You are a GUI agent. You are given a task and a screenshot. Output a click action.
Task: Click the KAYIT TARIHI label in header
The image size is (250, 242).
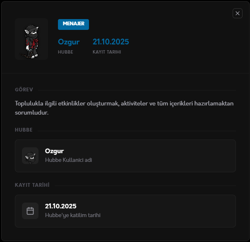tap(107, 52)
